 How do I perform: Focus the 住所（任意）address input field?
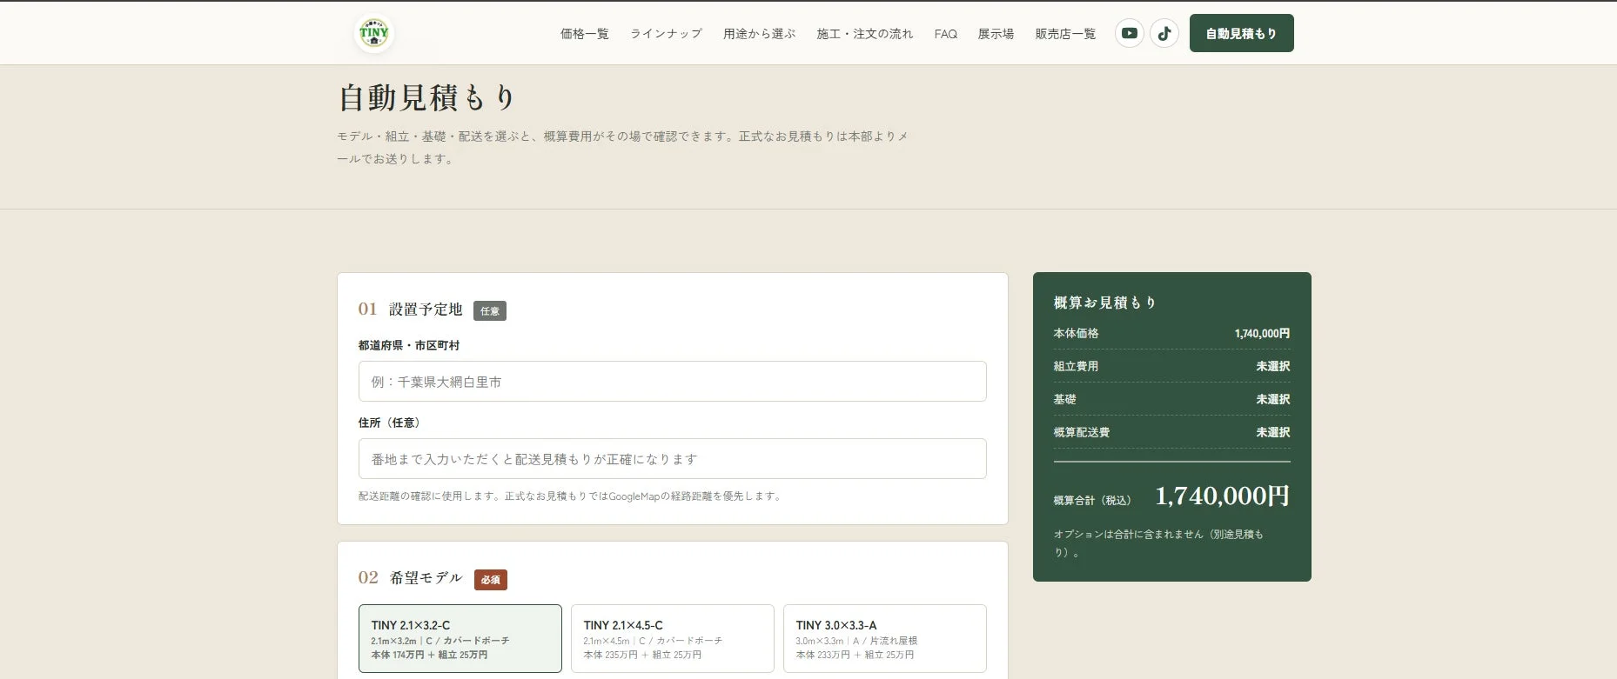coord(672,459)
